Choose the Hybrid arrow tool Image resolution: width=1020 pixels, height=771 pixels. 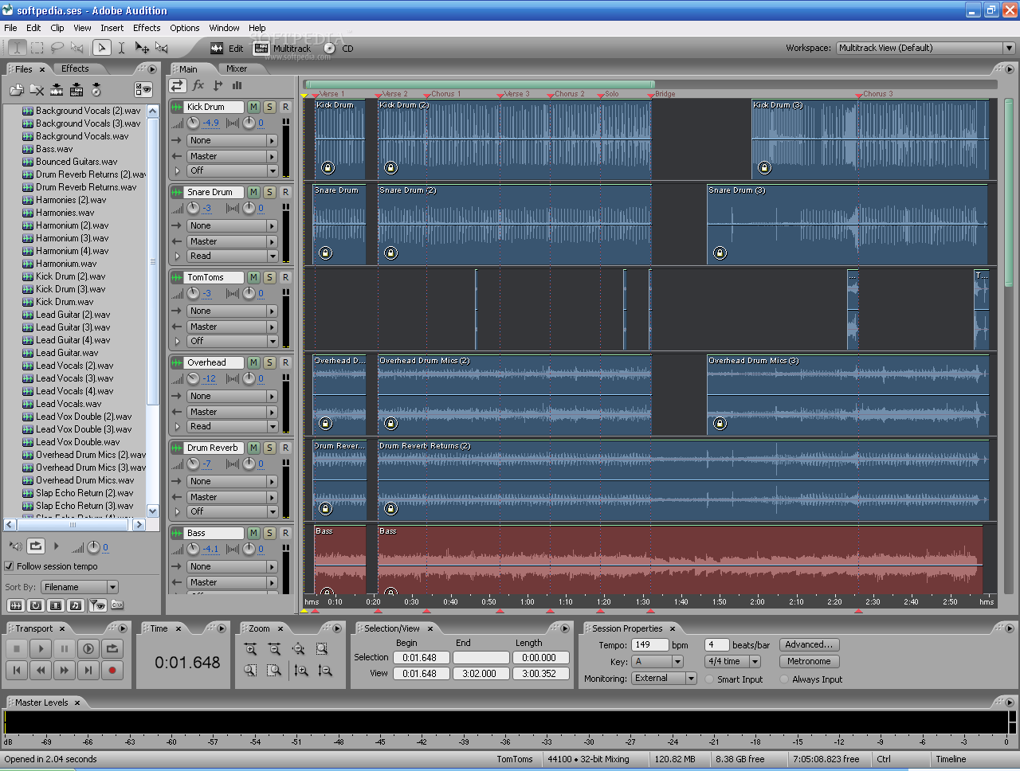(x=101, y=48)
